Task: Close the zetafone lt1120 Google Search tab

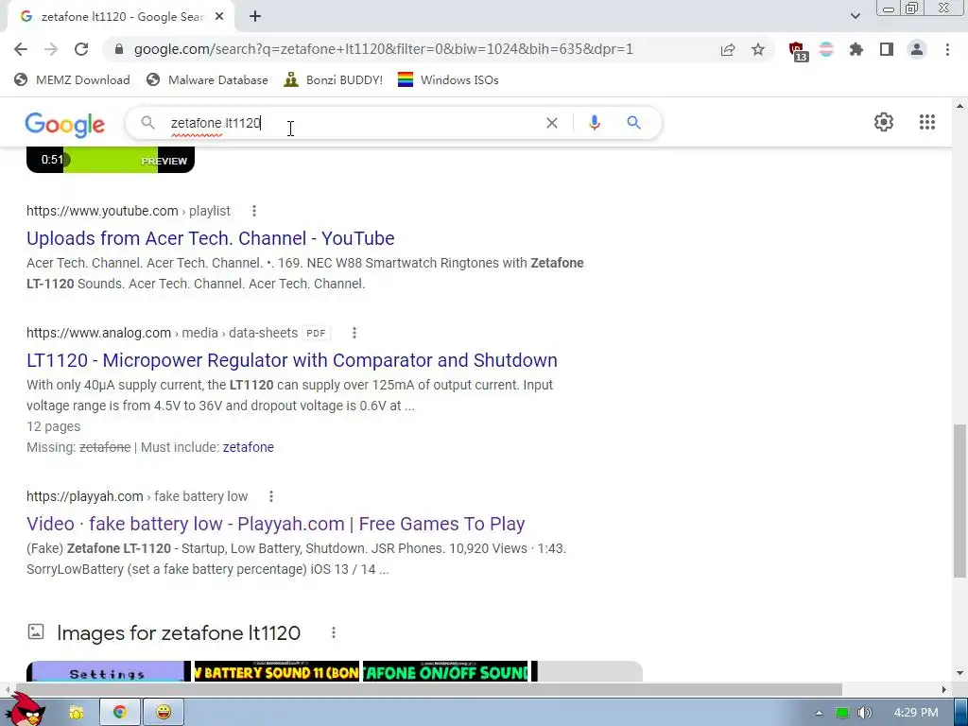Action: [219, 17]
